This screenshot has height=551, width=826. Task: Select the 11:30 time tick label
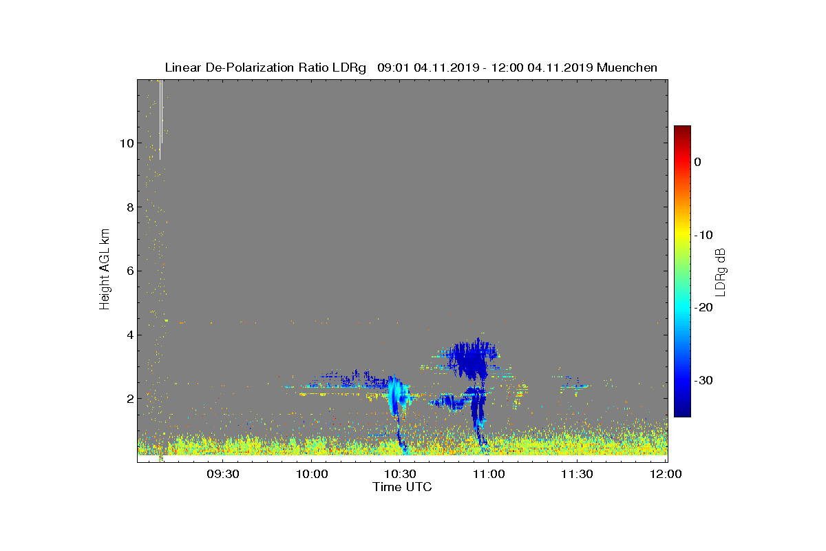click(577, 474)
